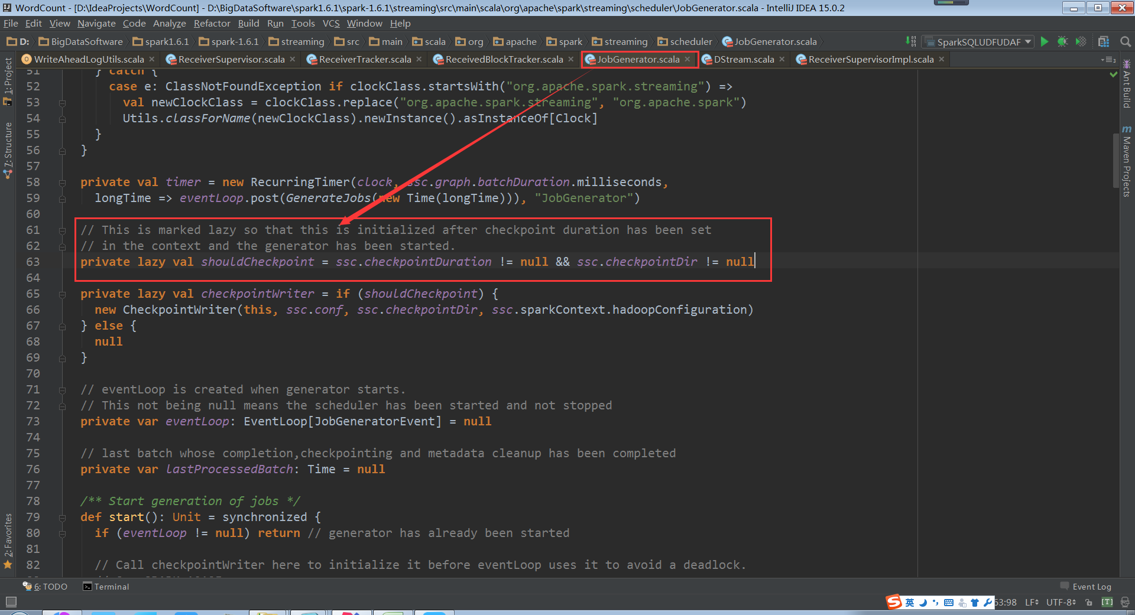Click the spark-1.6.1 breadcrumb folder
Screen dimensions: 1135x615
point(229,41)
